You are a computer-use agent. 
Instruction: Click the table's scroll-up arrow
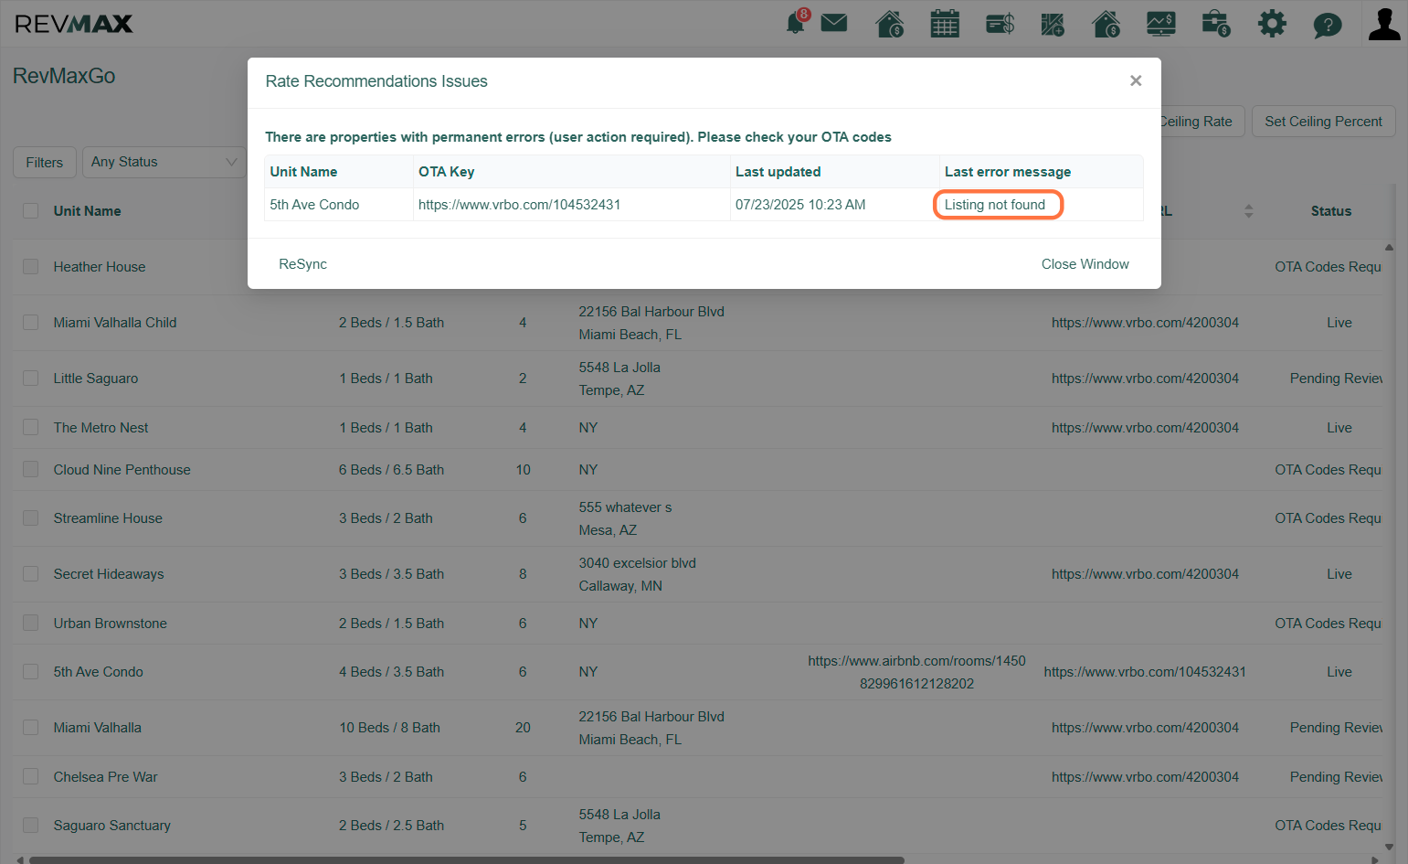(x=1389, y=247)
